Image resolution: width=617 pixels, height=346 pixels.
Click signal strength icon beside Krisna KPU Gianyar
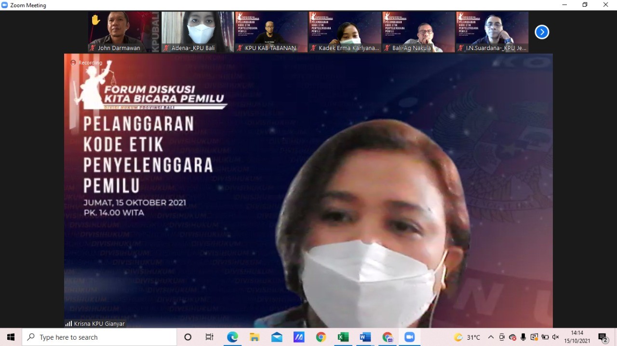pyautogui.click(x=68, y=323)
